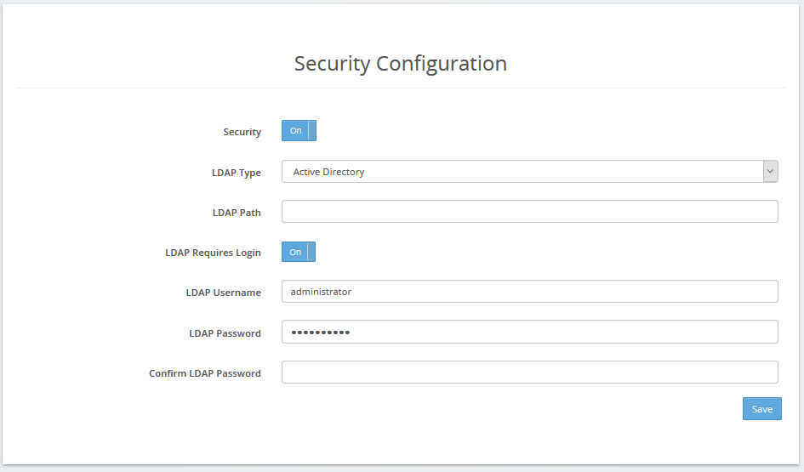Screen dimensions: 804x472
Task: Toggle the LDAP Requires Login switch
Action: (299, 252)
